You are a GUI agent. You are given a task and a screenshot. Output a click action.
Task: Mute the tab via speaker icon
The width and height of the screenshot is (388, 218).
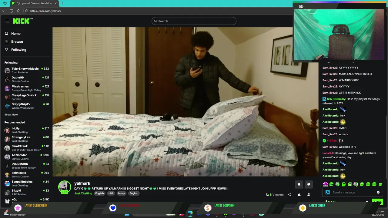click(x=19, y=3)
